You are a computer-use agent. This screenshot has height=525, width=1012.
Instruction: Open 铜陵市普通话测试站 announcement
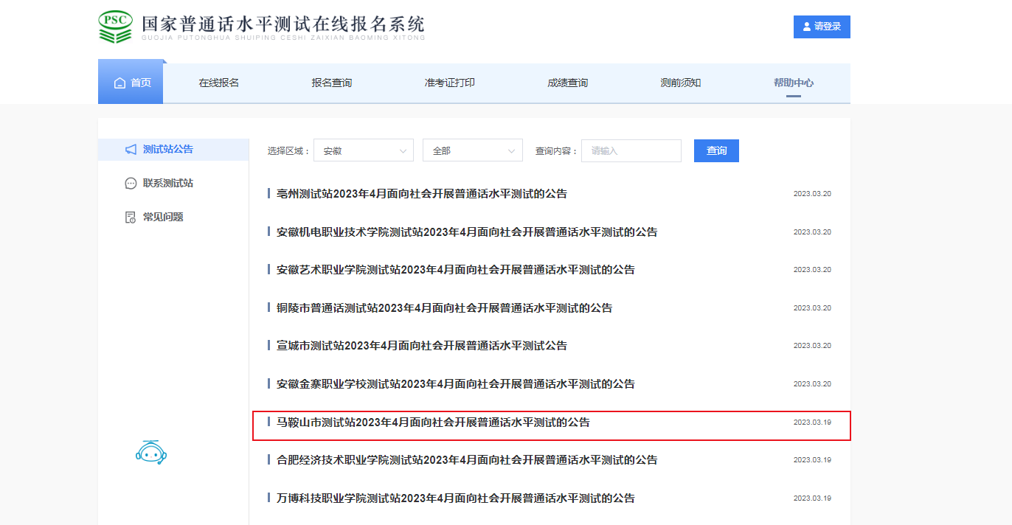[x=444, y=308]
